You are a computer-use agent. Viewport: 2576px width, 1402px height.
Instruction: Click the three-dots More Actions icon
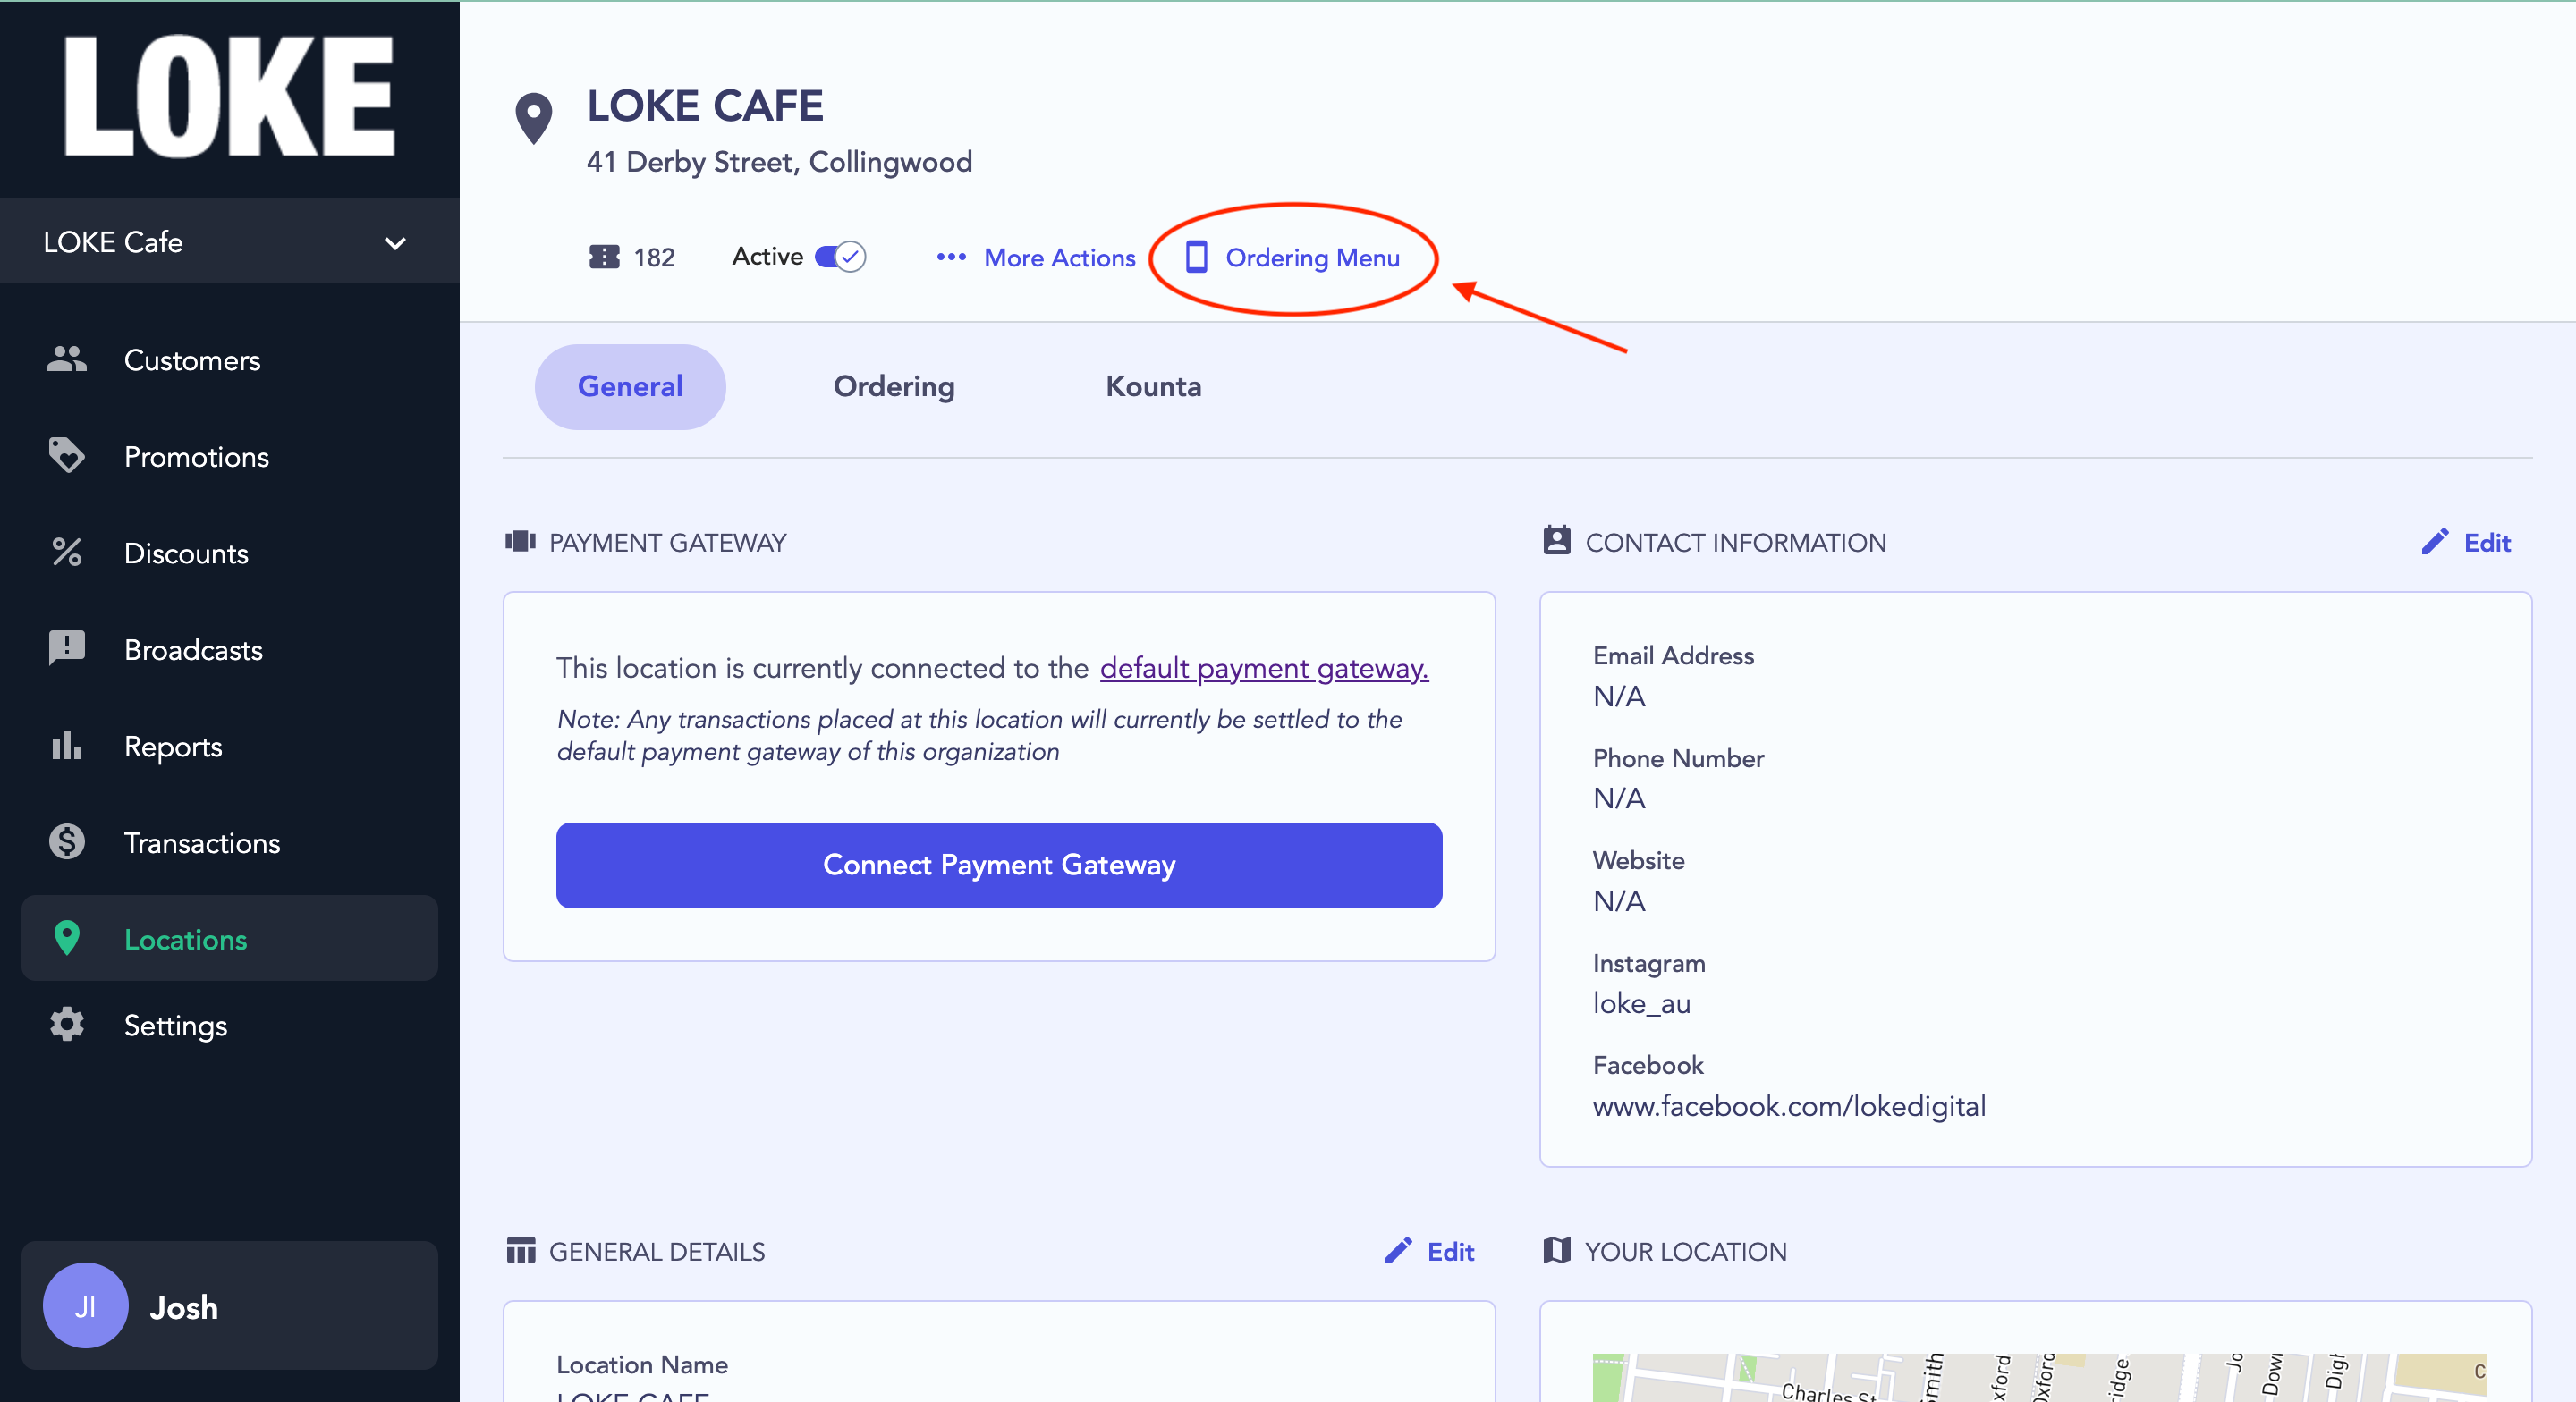pyautogui.click(x=951, y=257)
